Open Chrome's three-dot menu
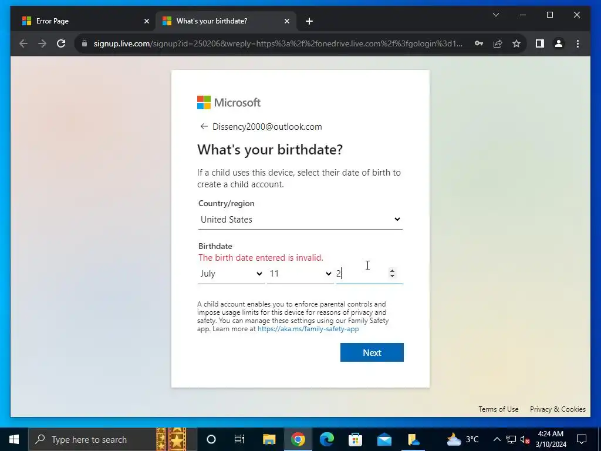Screen dimensions: 601x451 pos(578,43)
